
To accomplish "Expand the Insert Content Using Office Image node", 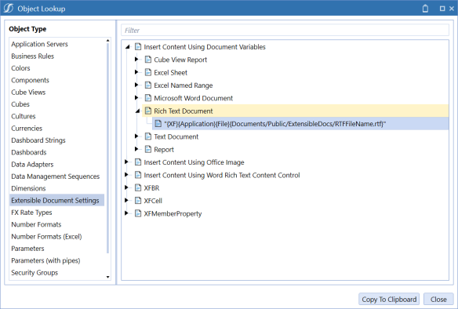I will tap(126, 162).
